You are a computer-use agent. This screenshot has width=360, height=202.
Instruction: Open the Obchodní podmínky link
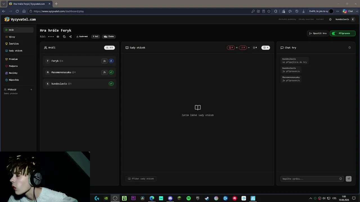click(x=287, y=19)
